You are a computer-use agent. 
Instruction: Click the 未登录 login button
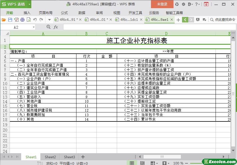click(162, 4)
